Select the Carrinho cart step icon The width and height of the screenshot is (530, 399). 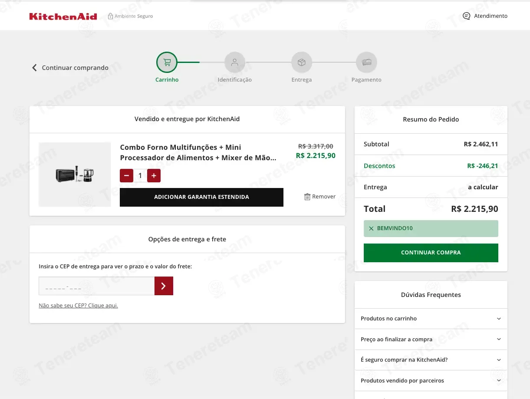point(167,63)
